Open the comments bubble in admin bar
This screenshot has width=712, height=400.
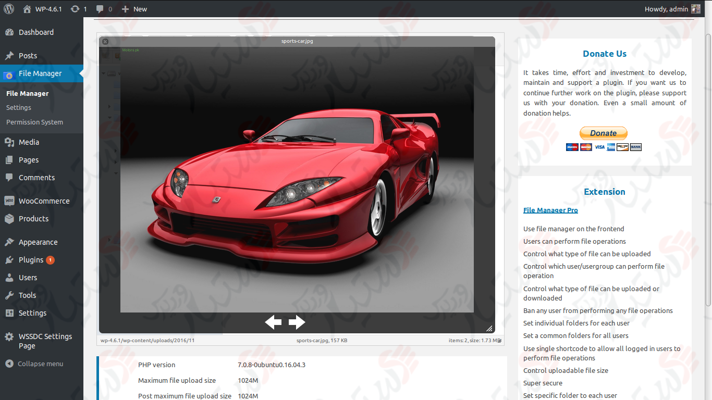click(x=104, y=9)
